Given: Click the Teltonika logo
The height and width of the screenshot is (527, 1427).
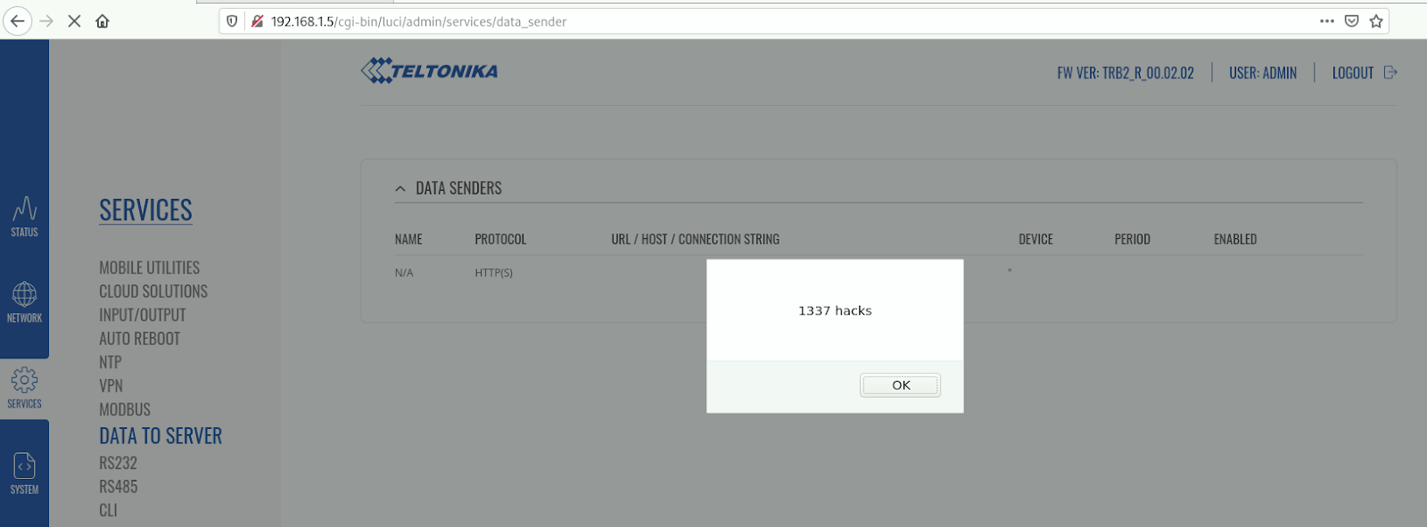Looking at the screenshot, I should (430, 70).
